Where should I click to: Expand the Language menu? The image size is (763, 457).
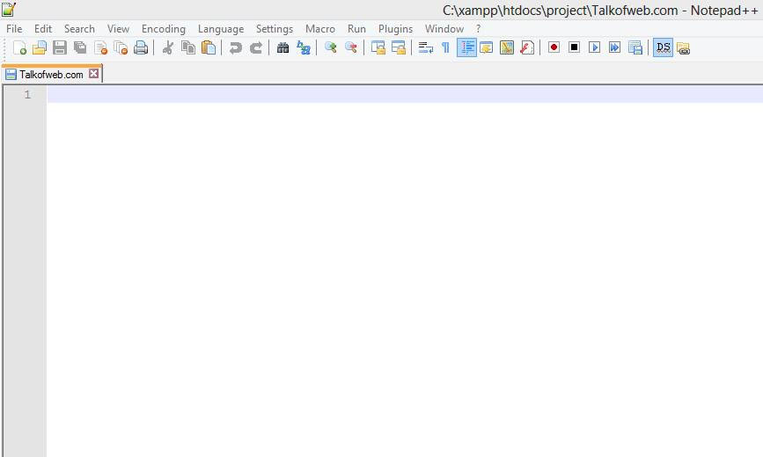point(220,29)
